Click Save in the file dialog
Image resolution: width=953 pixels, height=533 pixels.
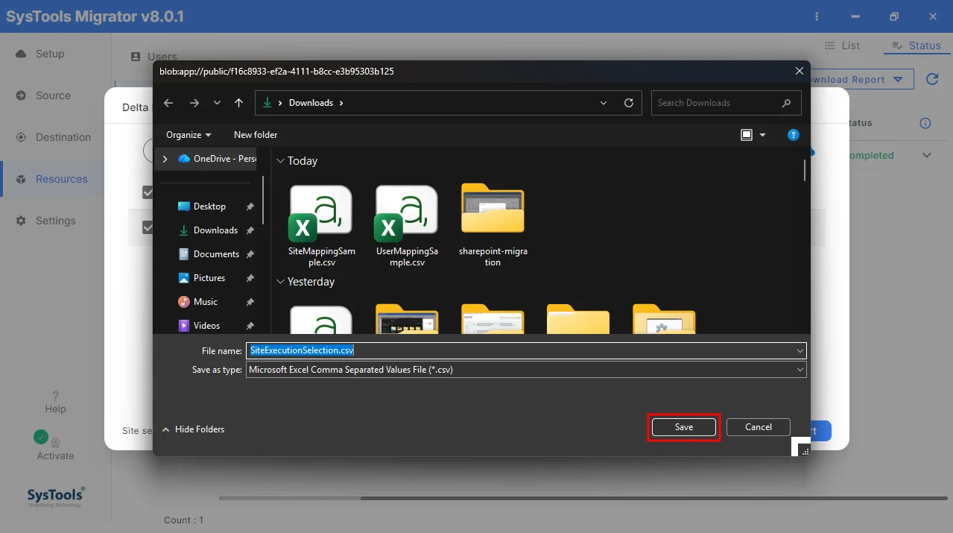coord(684,427)
